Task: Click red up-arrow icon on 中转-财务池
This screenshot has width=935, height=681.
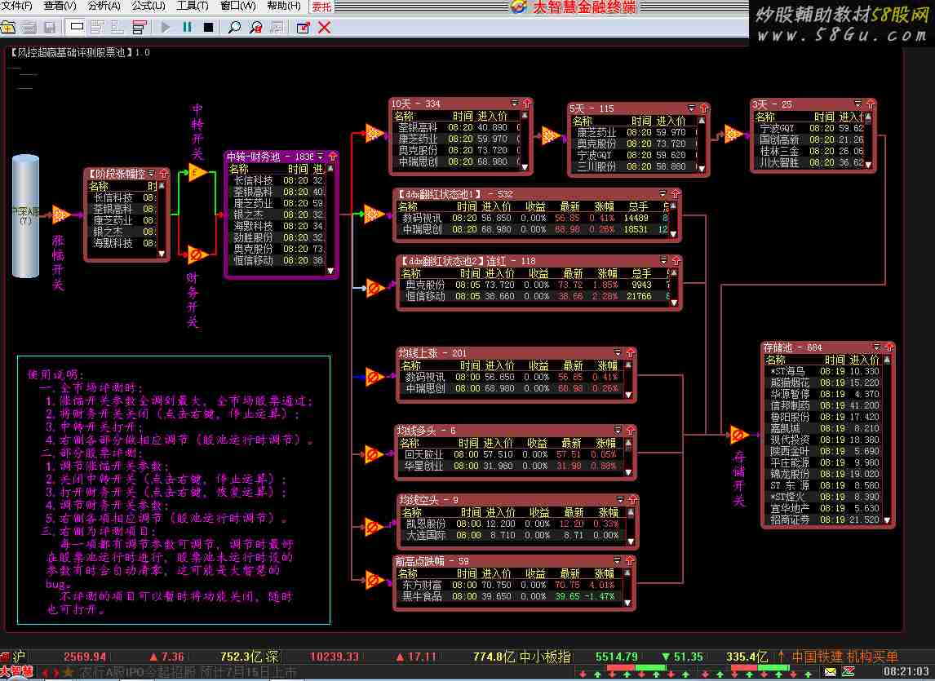Action: pyautogui.click(x=333, y=157)
